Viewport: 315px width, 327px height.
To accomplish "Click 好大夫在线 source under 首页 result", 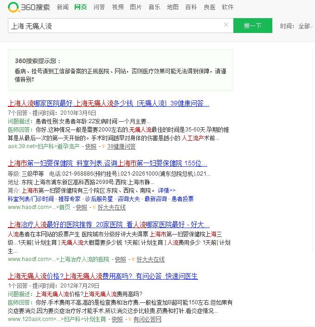I will [112, 208].
